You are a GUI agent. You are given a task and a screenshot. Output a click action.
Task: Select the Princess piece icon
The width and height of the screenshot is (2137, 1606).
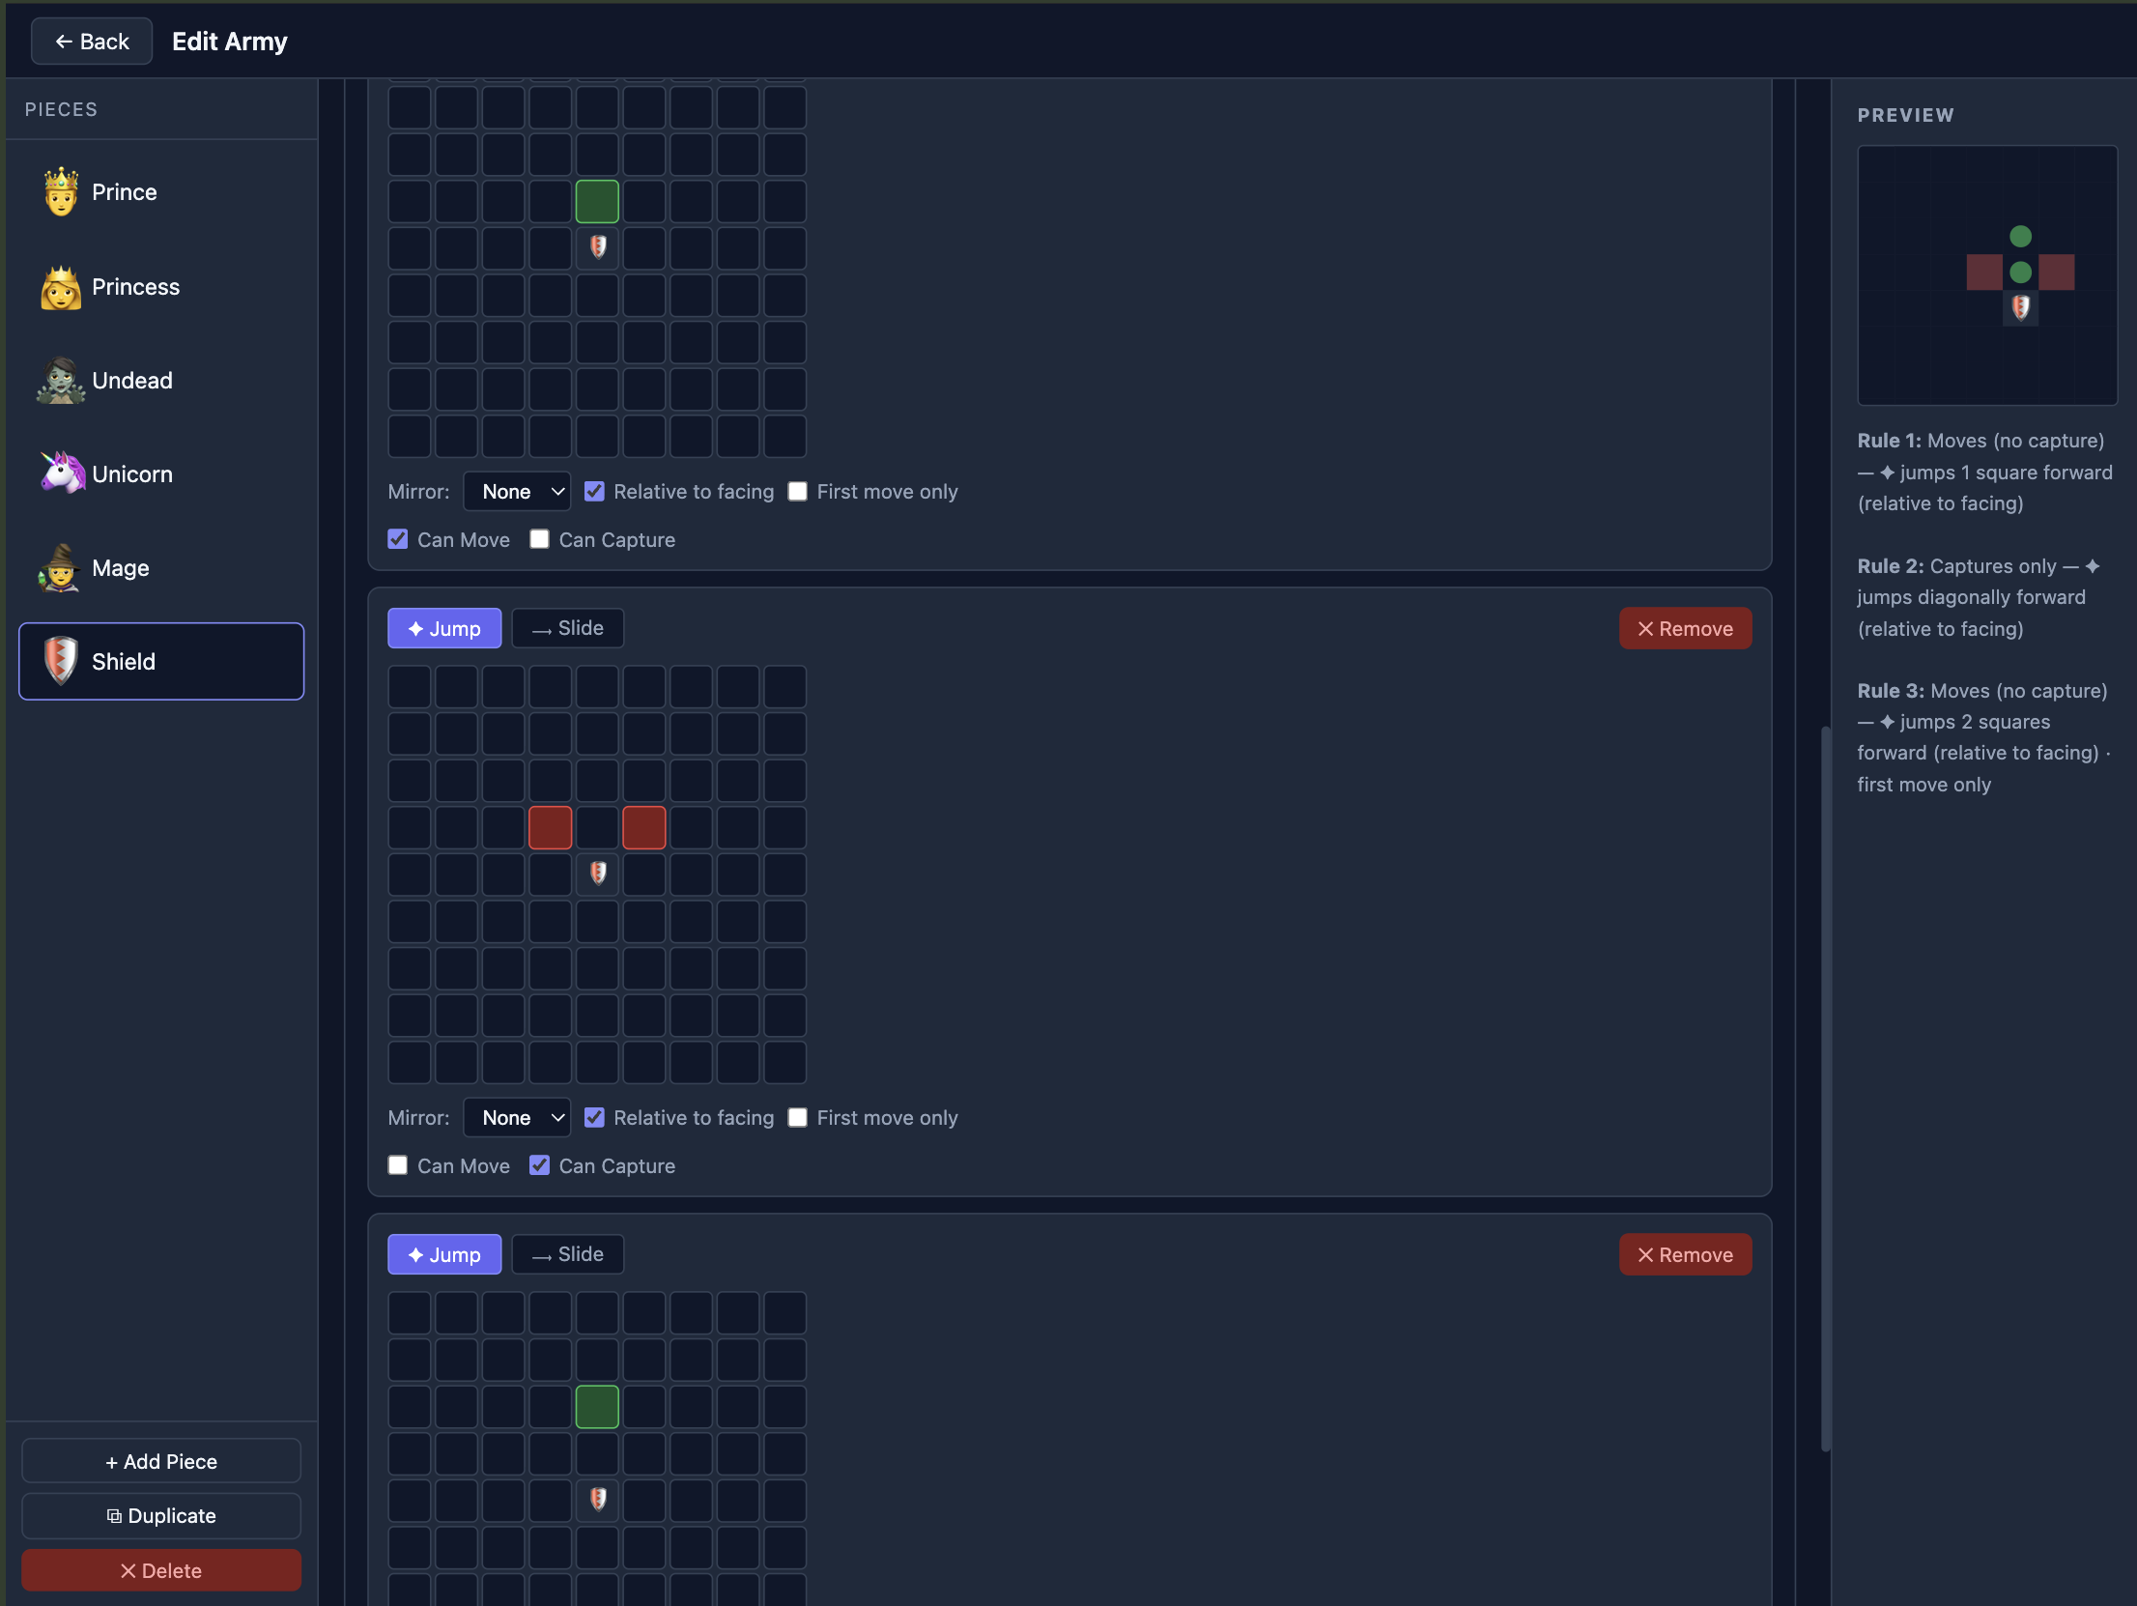pyautogui.click(x=61, y=287)
